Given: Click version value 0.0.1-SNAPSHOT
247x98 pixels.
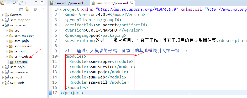Looking at the screenshot, I should point(103,30).
